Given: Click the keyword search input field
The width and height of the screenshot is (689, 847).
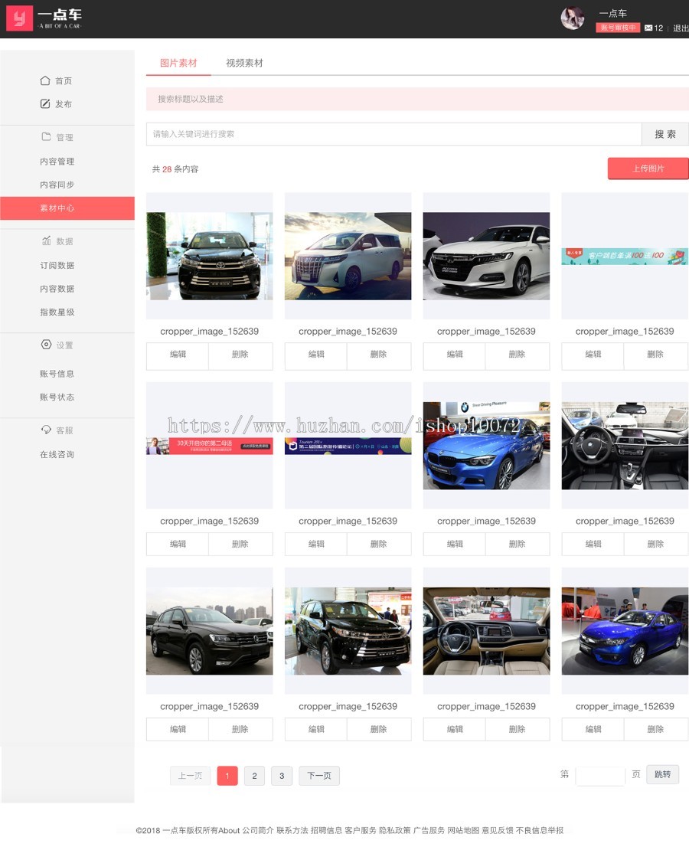Looking at the screenshot, I should point(383,134).
